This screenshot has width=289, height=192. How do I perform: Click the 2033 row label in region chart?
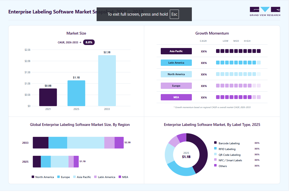[x=25, y=143]
